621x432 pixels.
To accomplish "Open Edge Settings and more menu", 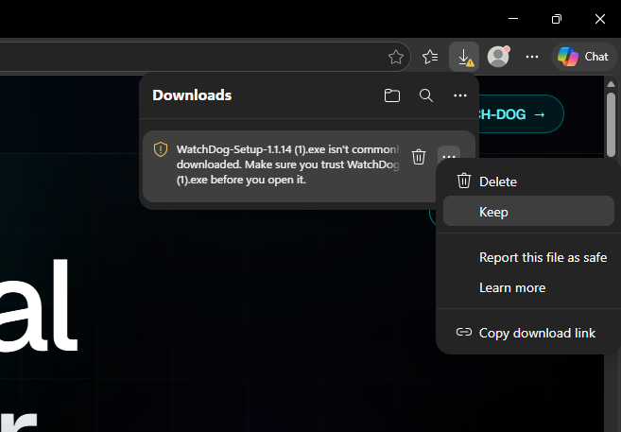I will pyautogui.click(x=531, y=57).
